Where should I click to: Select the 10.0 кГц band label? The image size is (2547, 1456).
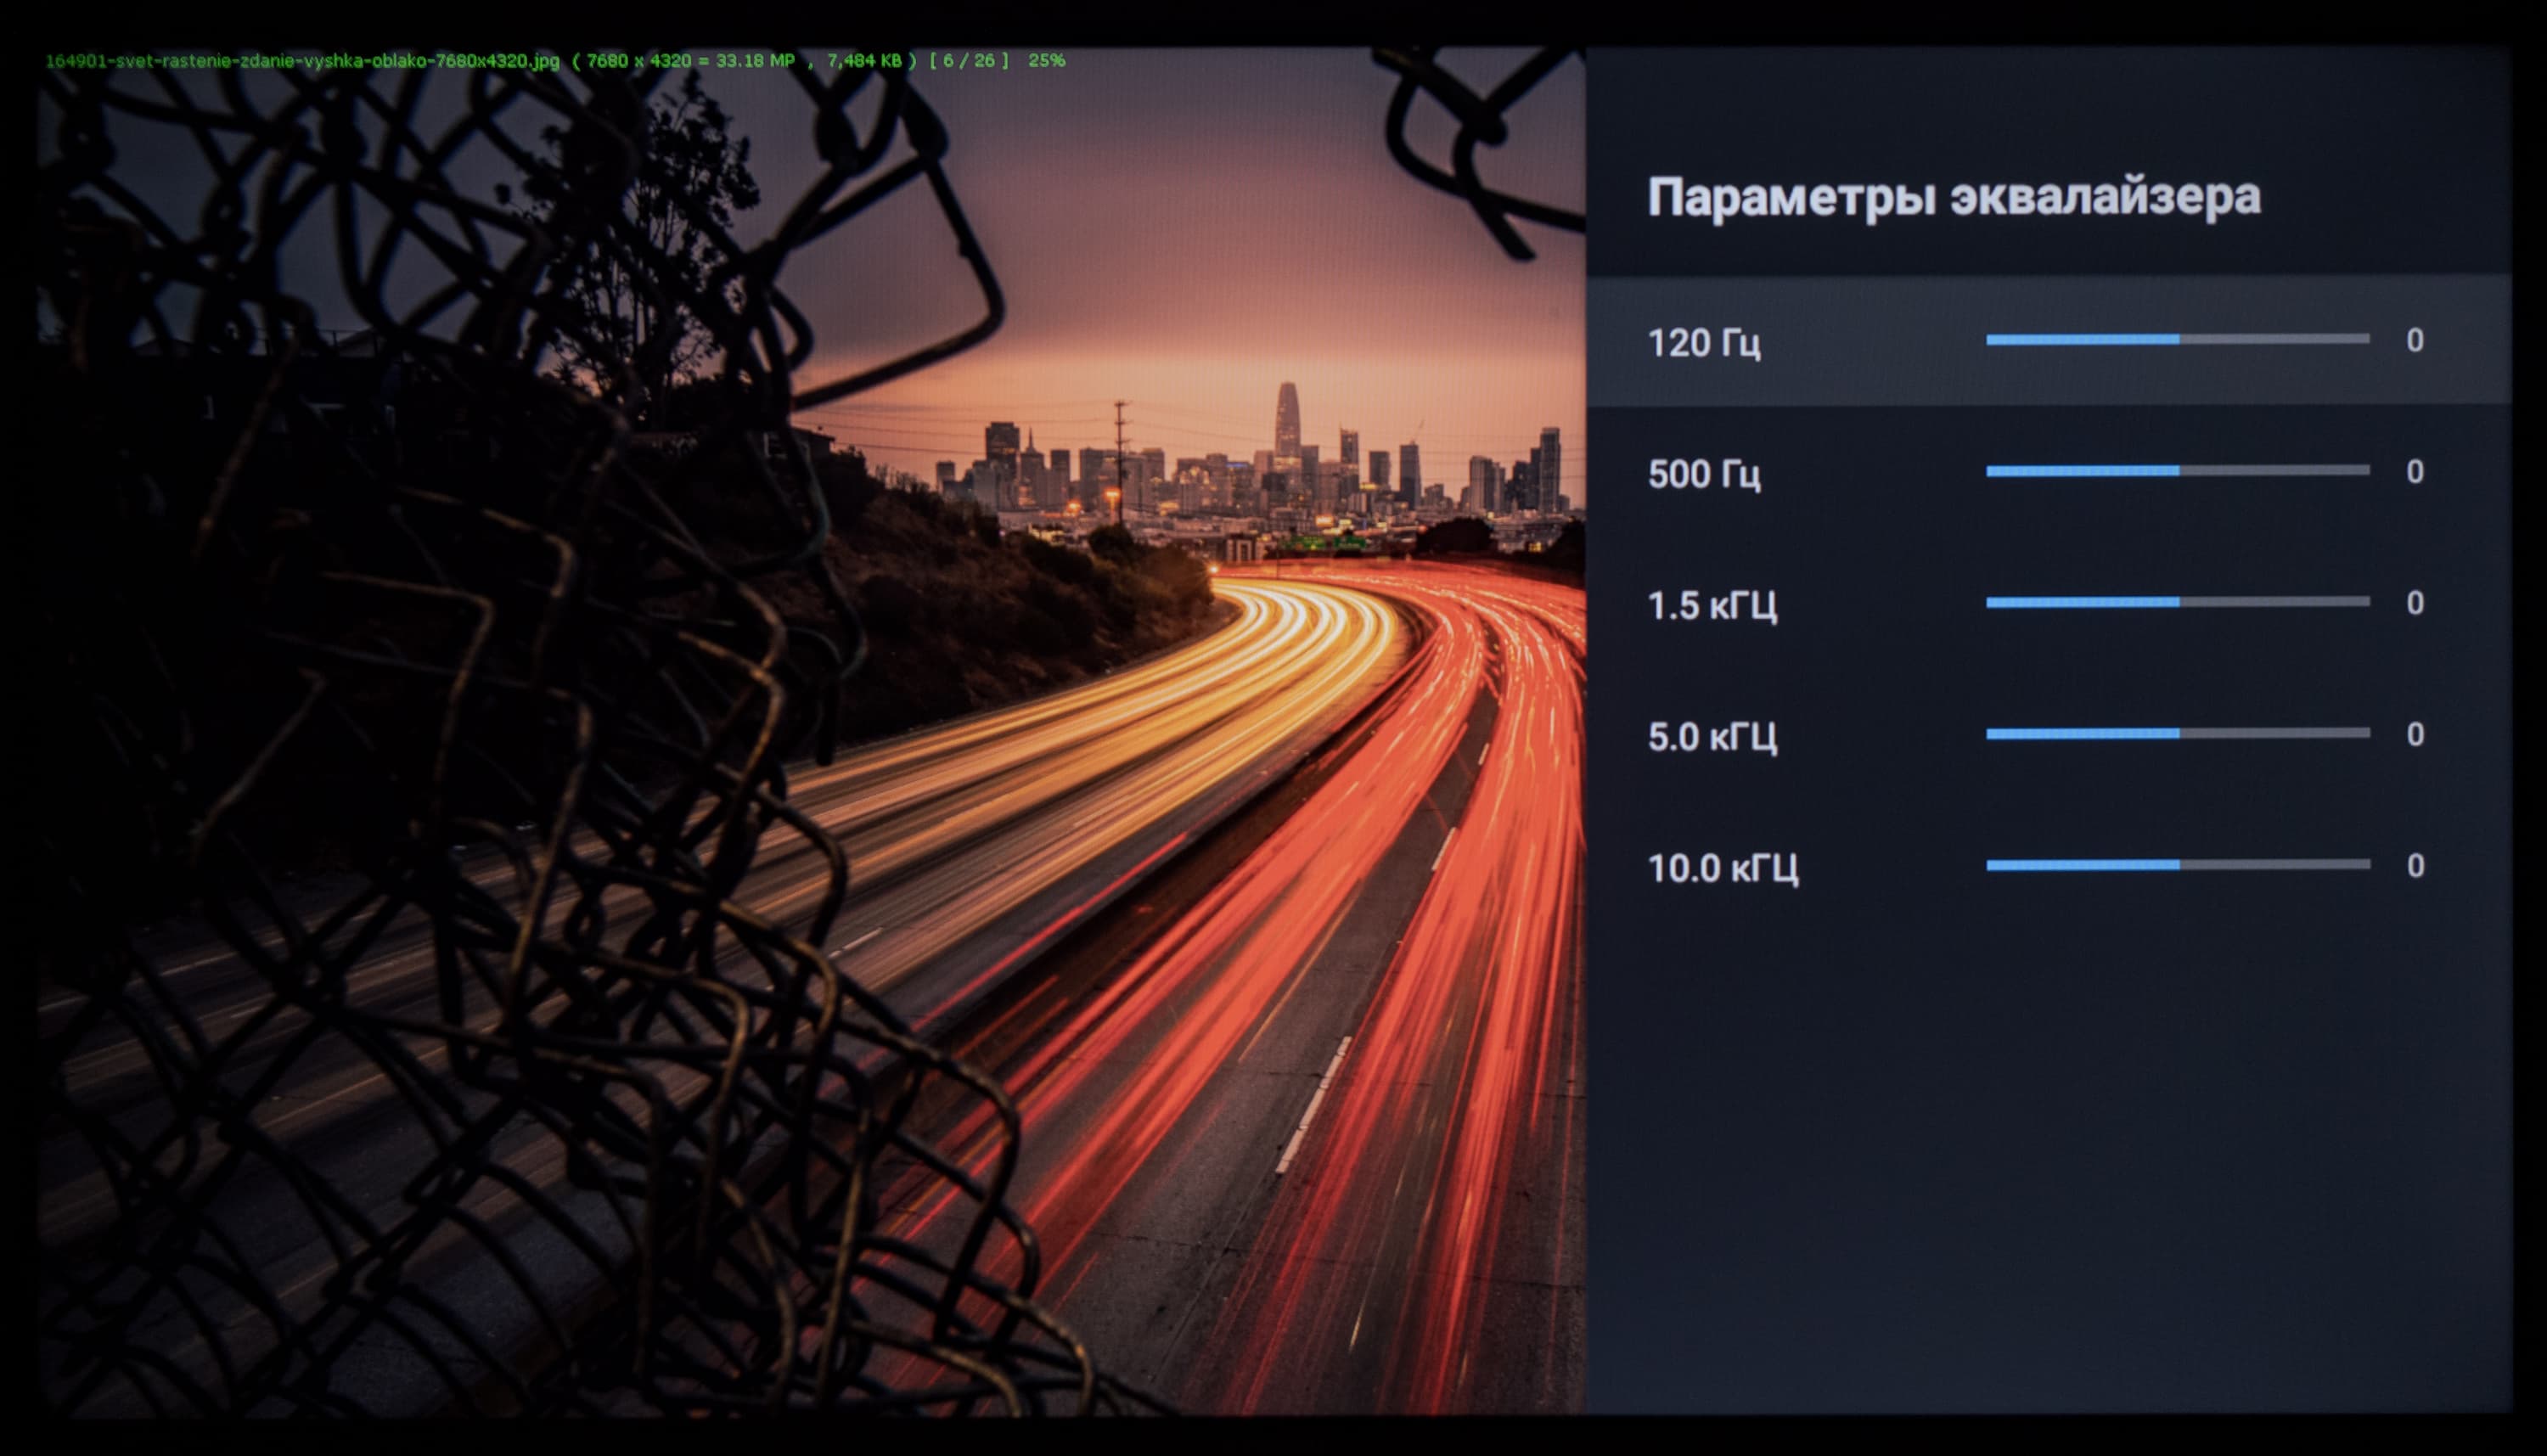pos(1722,868)
